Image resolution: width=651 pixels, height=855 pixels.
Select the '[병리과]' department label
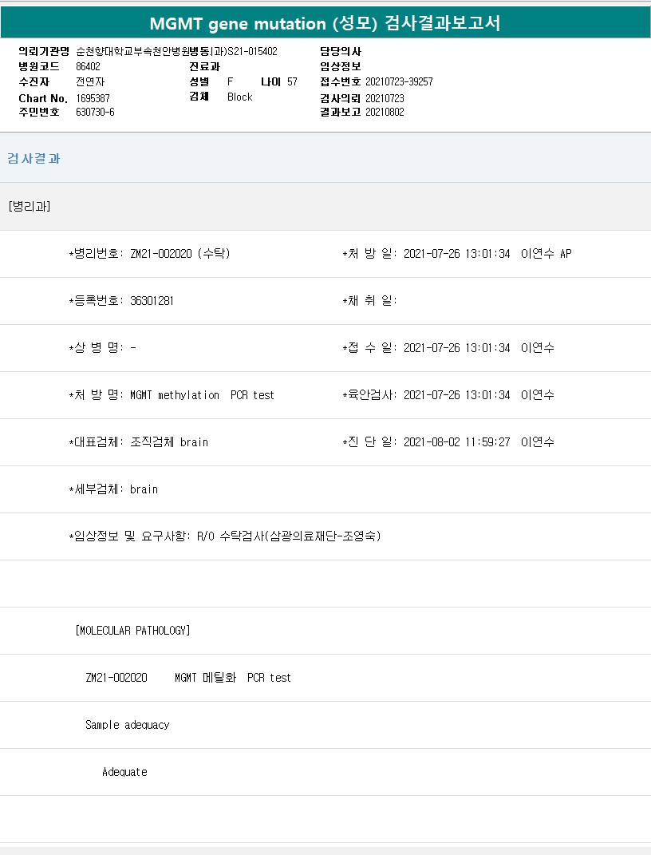30,206
